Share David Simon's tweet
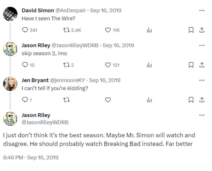Image resolution: width=212 pixels, height=171 pixels. pos(202,30)
